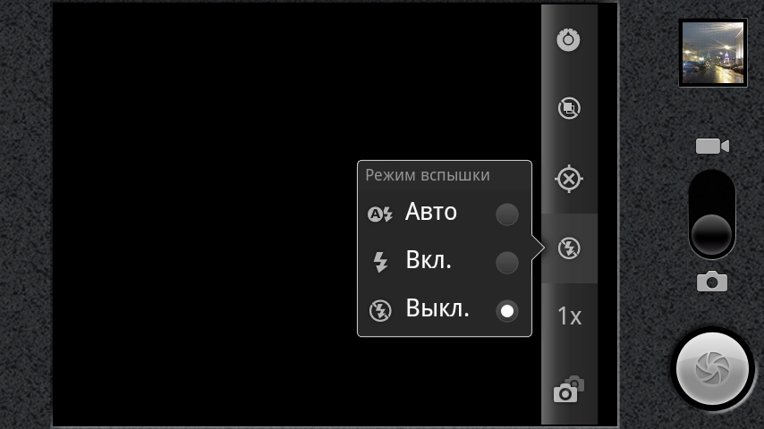Tap the flash mode icon in sidebar
The width and height of the screenshot is (764, 429).
tap(569, 248)
